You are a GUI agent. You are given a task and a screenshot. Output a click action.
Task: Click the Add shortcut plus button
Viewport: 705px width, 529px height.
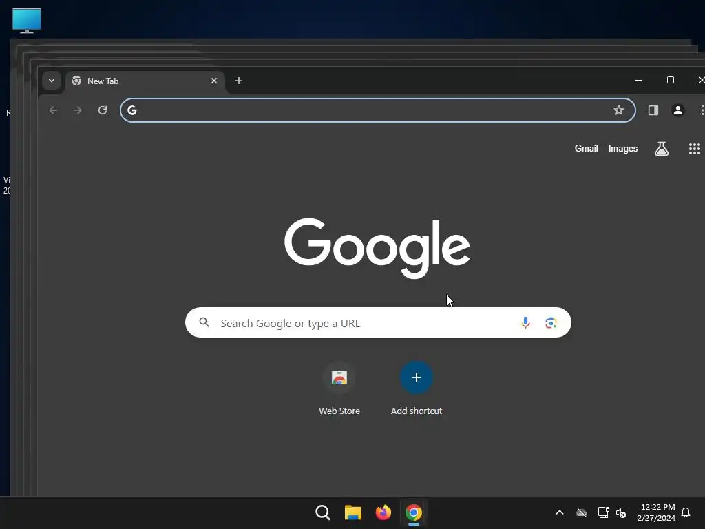(417, 377)
